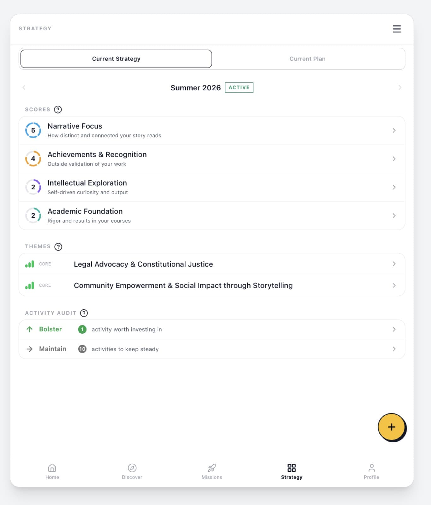The image size is (431, 505).
Task: Click the Activity Audit help icon
Action: pos(84,313)
